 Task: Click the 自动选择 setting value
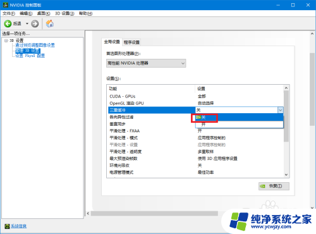pyautogui.click(x=205, y=103)
